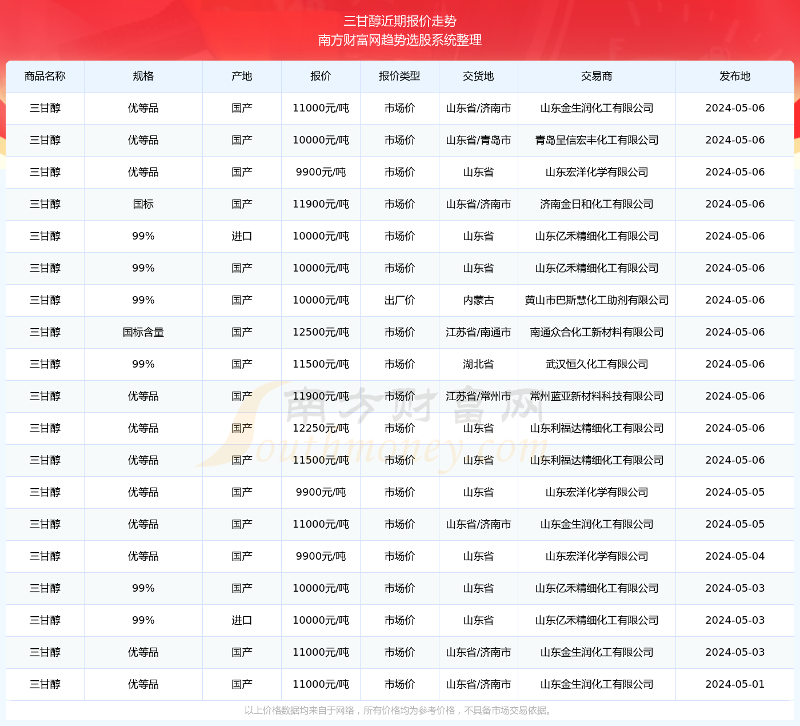This screenshot has width=800, height=726.
Task: Click the title 三甘醇近期报价走势
Action: (400, 21)
